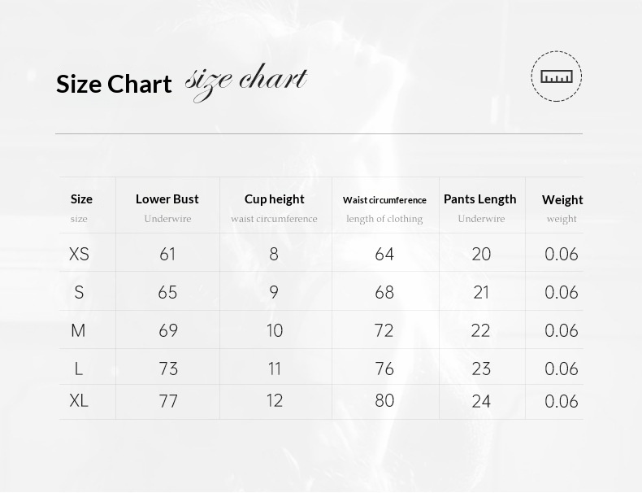The width and height of the screenshot is (642, 493).
Task: Click the waist circumference value 80
Action: coord(384,400)
